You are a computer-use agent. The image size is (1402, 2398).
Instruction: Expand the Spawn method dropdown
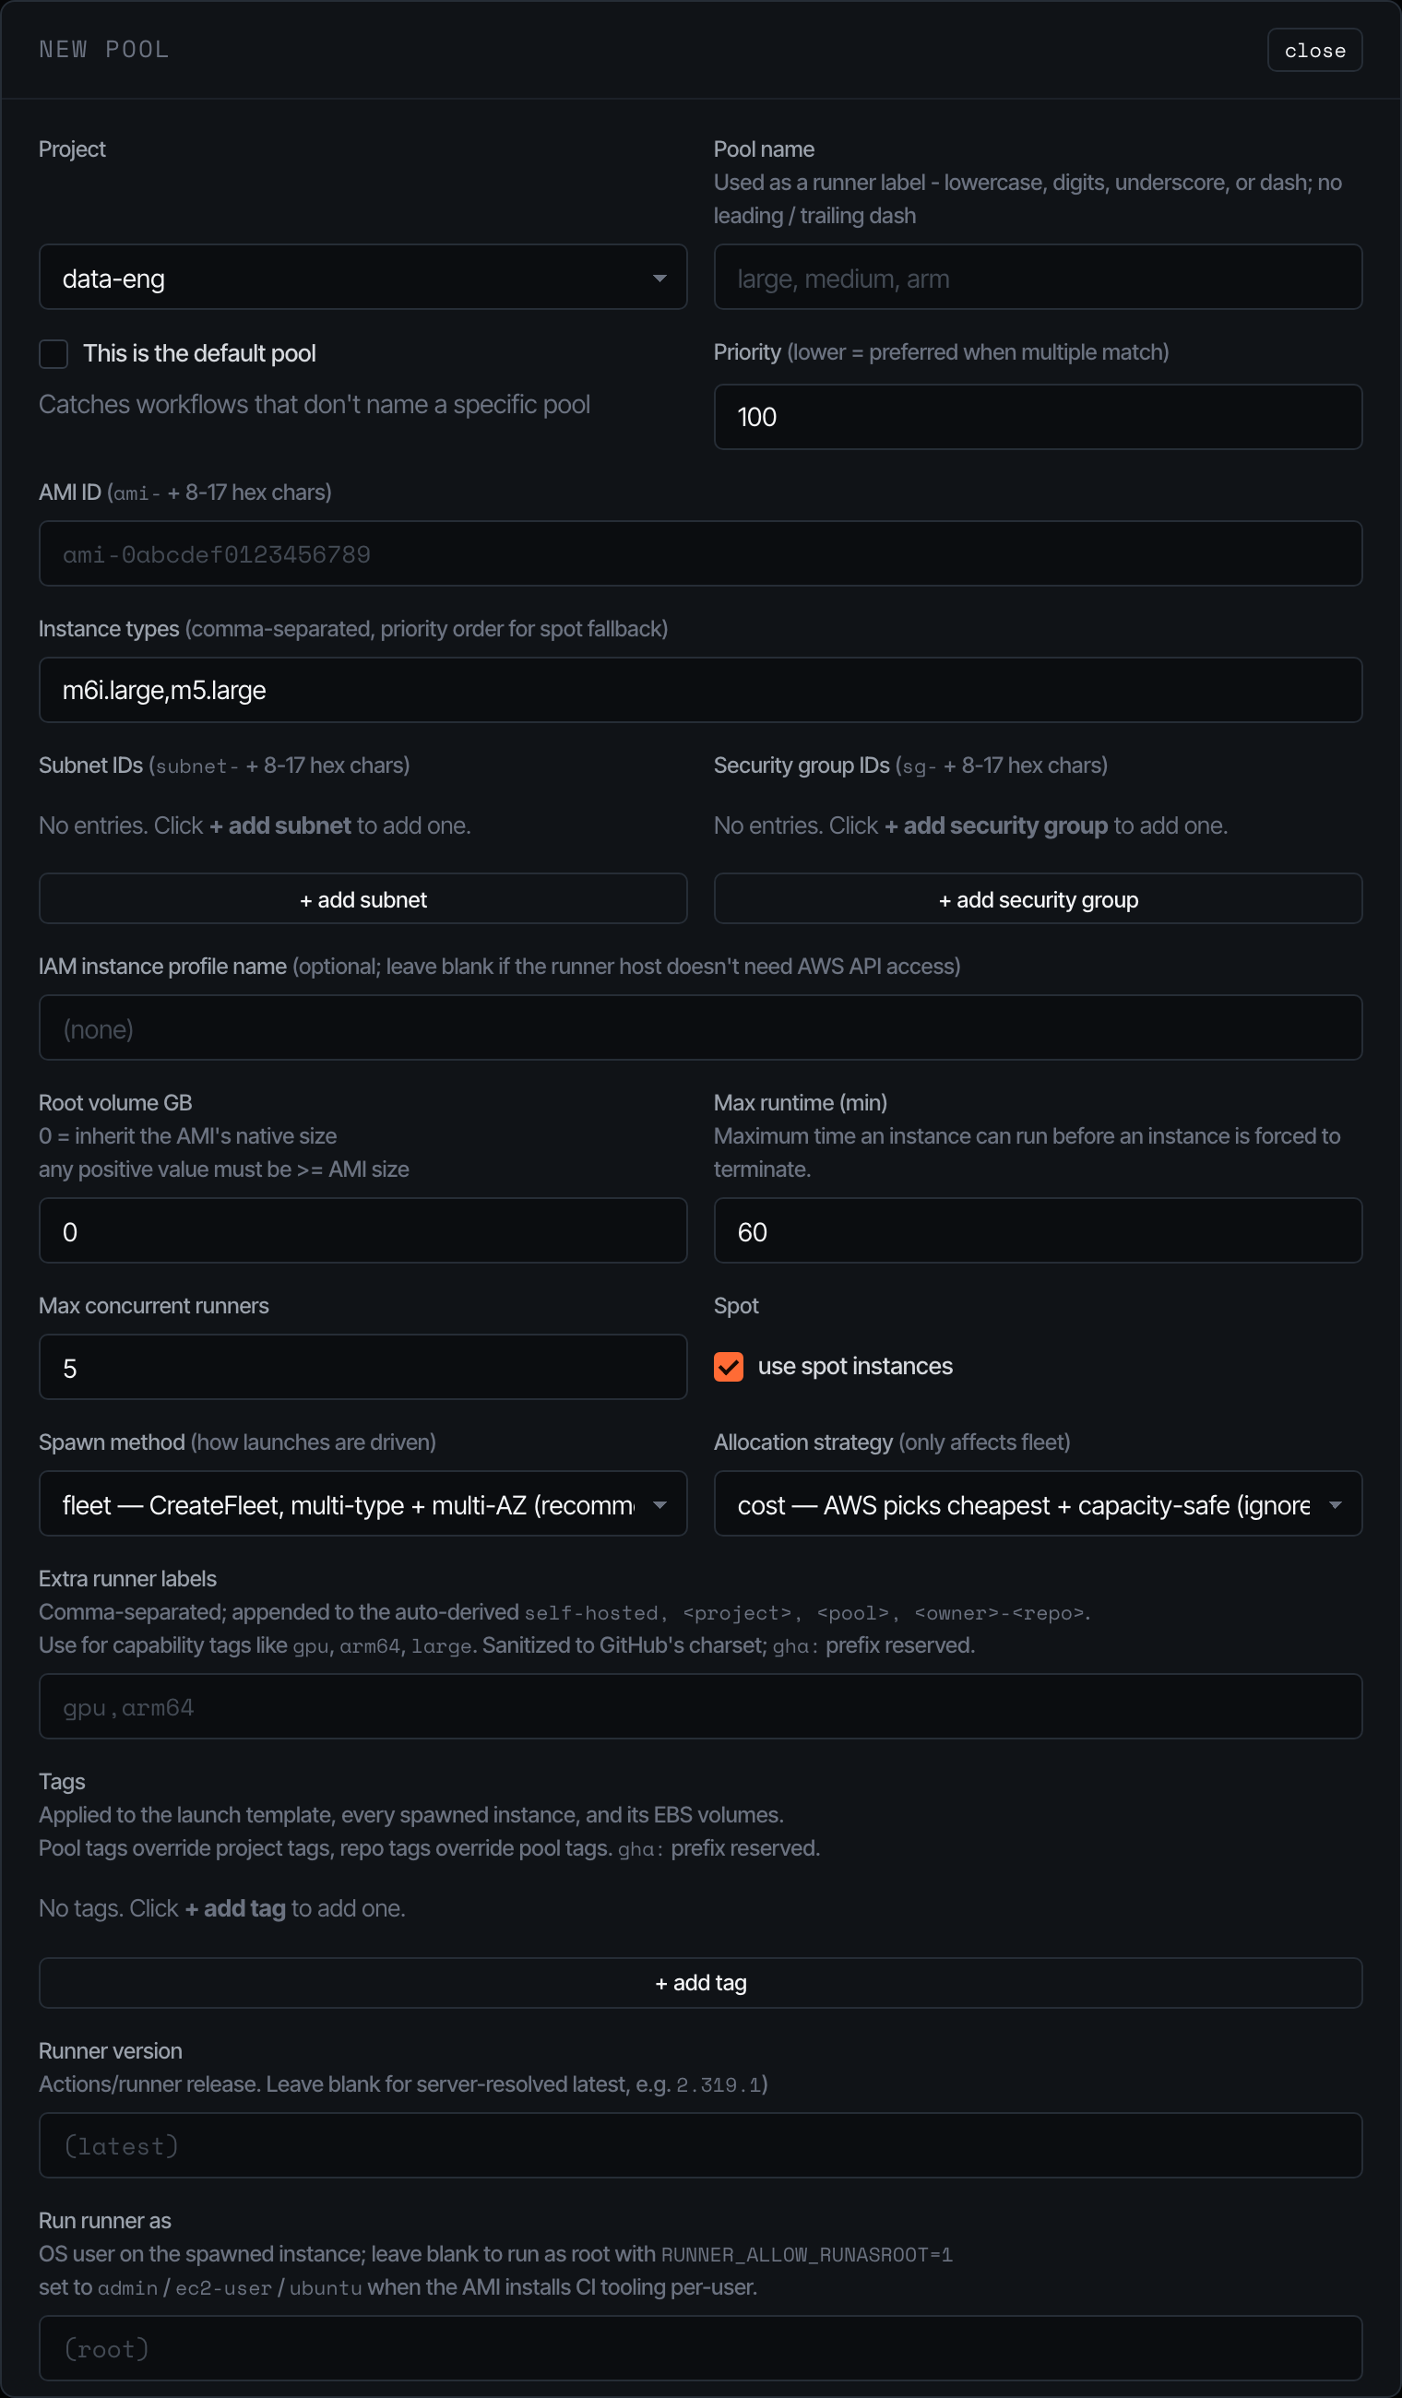point(362,1503)
